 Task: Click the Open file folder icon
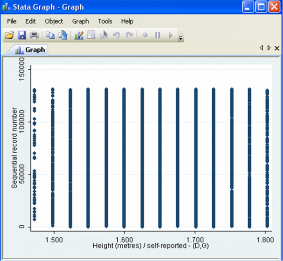(x=9, y=35)
